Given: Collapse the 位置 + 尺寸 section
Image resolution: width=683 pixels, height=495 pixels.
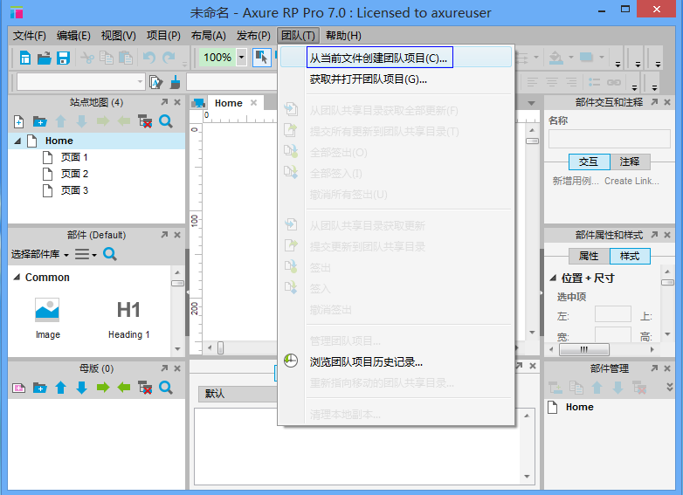Looking at the screenshot, I should click(553, 278).
